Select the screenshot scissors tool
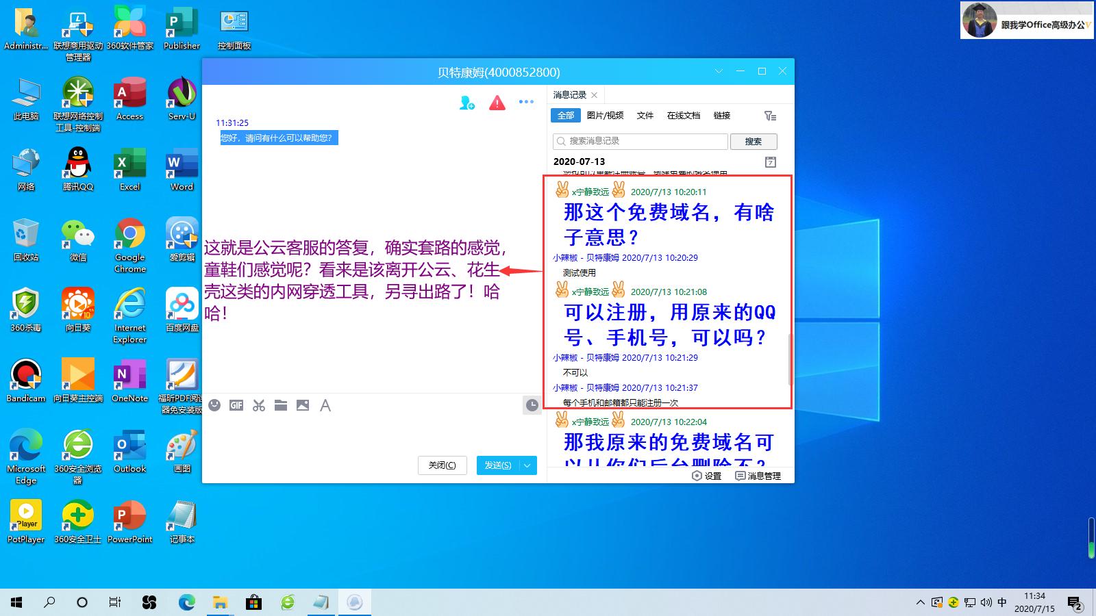This screenshot has height=616, width=1096. tap(258, 405)
